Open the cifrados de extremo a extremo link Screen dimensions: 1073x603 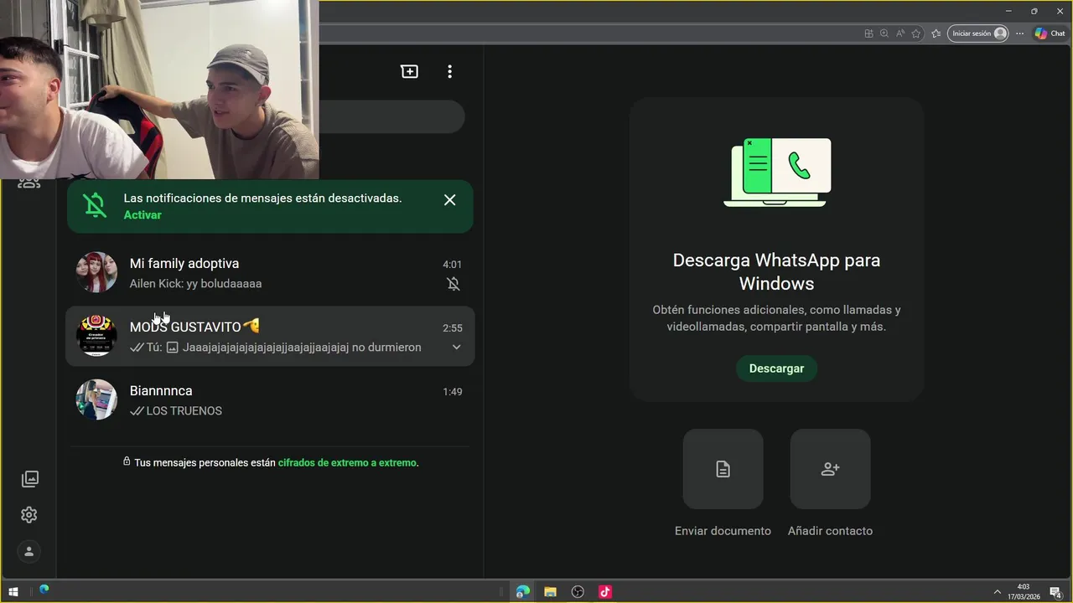point(347,462)
